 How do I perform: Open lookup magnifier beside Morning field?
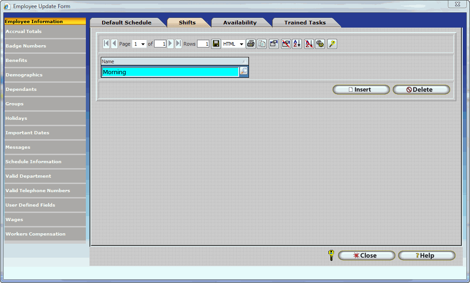[244, 71]
